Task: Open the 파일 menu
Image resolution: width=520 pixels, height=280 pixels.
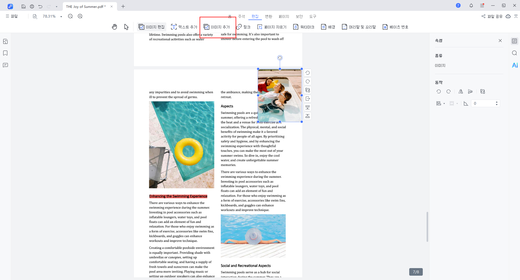Action: pyautogui.click(x=12, y=16)
